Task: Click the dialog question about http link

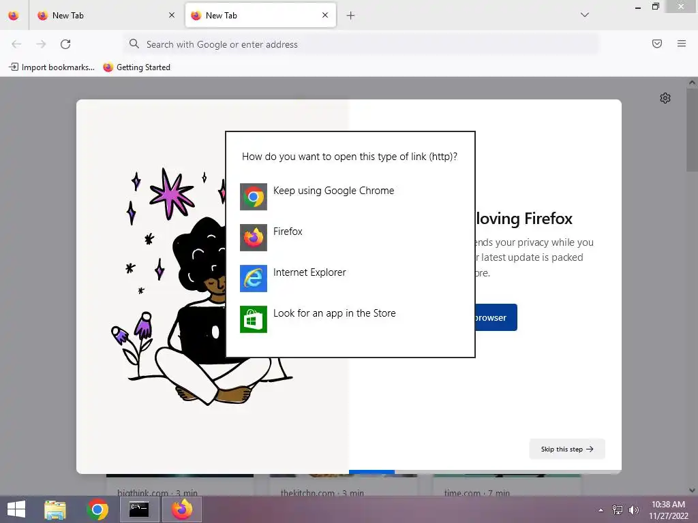Action: [350, 157]
